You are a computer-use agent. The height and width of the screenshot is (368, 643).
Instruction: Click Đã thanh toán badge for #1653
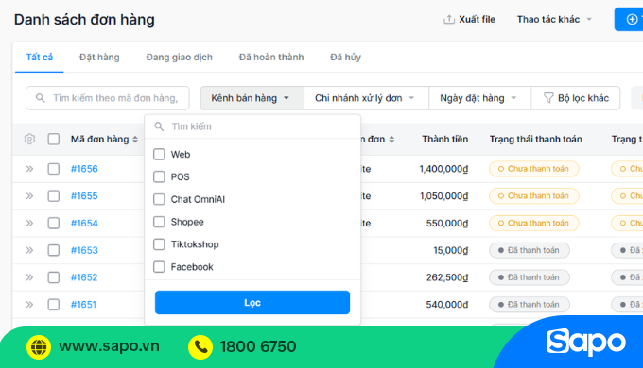(x=529, y=250)
